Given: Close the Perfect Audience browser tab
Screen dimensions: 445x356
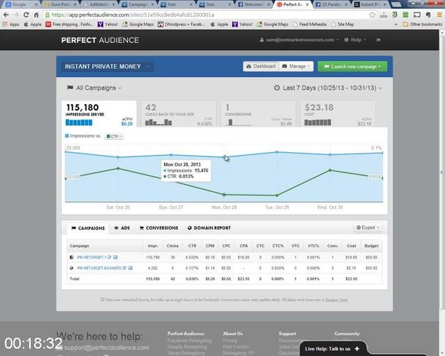Looking at the screenshot, I should [307, 5].
